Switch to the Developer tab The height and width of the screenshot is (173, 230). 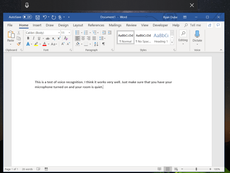click(160, 25)
